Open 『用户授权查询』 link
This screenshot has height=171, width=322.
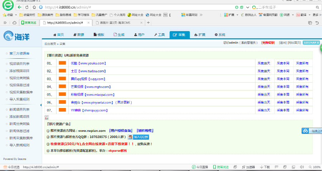pos(121,131)
